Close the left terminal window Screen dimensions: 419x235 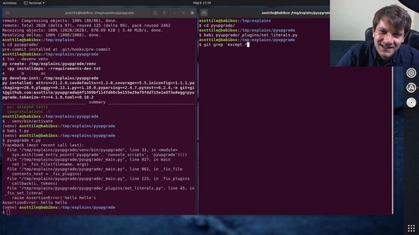(192, 13)
